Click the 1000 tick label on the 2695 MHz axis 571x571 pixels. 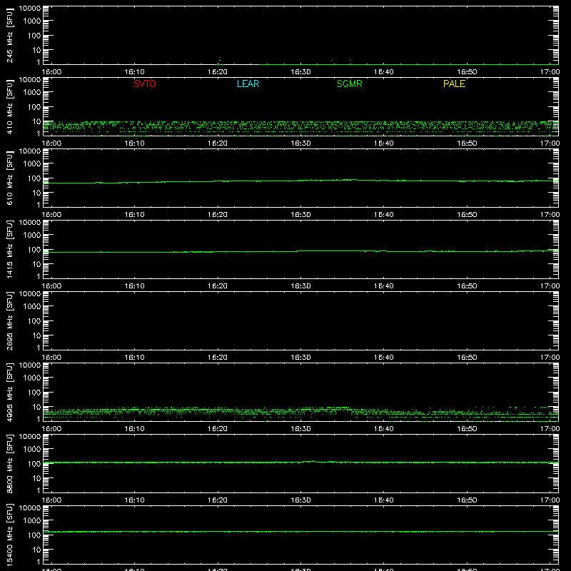coord(32,306)
